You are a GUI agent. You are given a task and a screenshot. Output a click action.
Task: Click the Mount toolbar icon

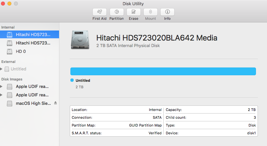(x=150, y=12)
